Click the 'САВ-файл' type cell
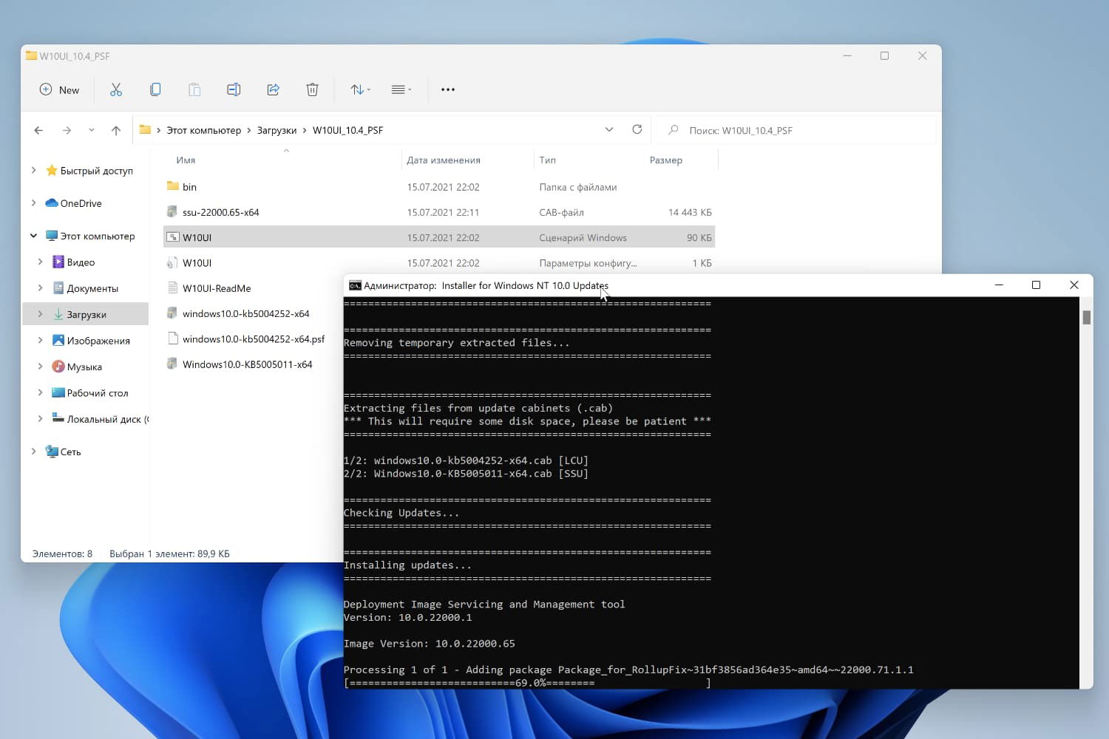Screen dimensions: 1109x739 click(561, 212)
